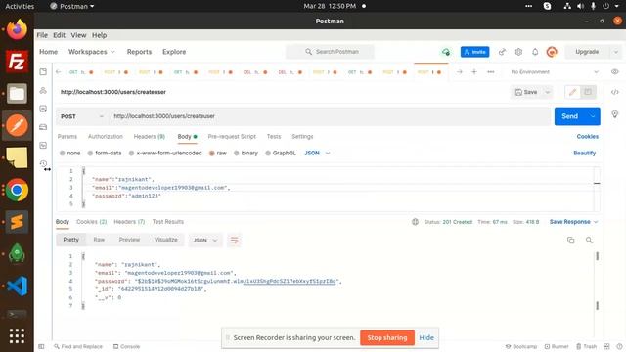Click the comment icon beside pencil
626x352 pixels.
click(x=588, y=92)
